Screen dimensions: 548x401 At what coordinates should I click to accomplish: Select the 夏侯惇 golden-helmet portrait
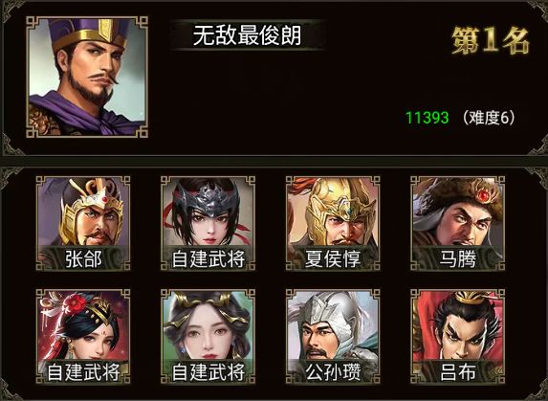333,223
